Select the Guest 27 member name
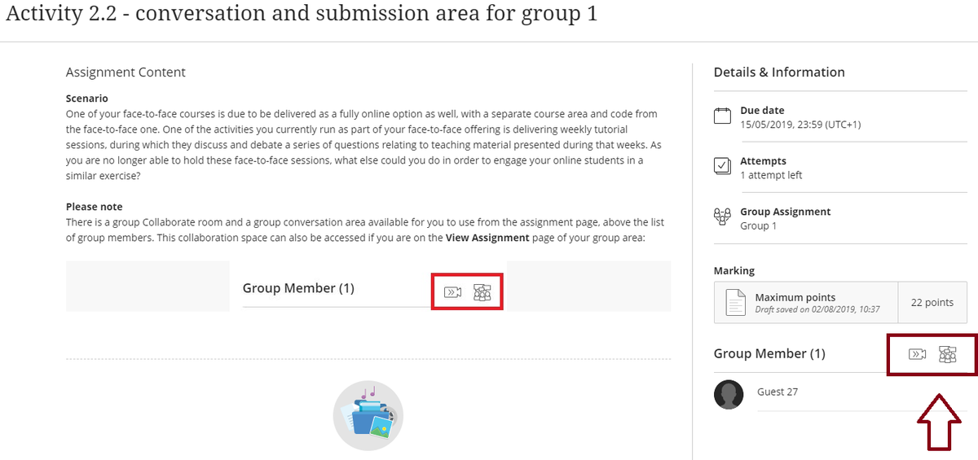 coord(777,392)
